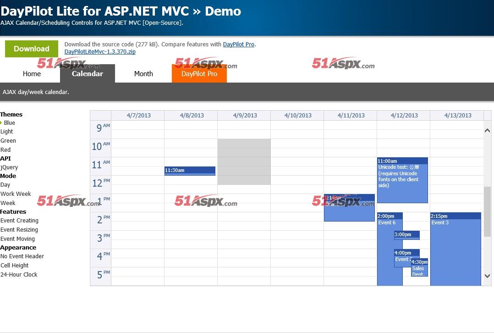The height and width of the screenshot is (333, 494).
Task: Open the DayPilot Pro comparison link
Action: (238, 44)
